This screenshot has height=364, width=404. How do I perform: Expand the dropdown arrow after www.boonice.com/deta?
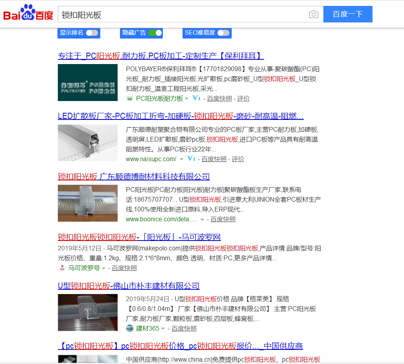(202, 220)
